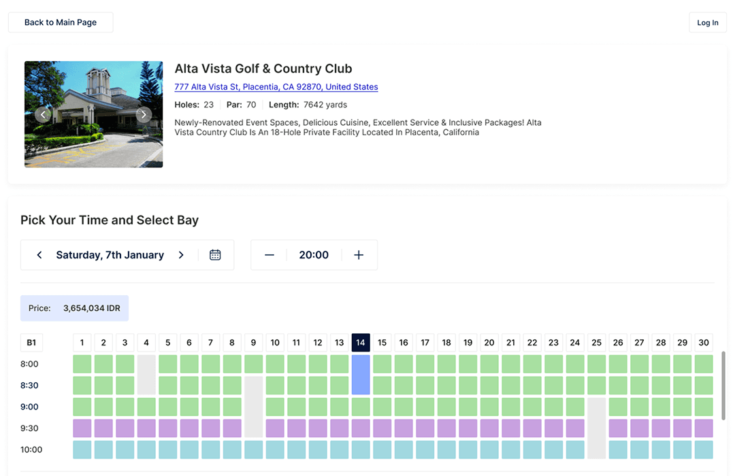This screenshot has width=735, height=476.
Task: Increase time with plus icon
Action: [359, 255]
